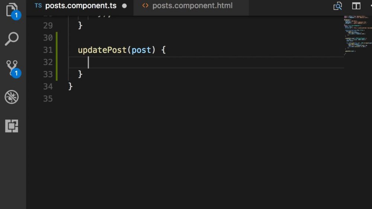Open the Debug view bug icon
Image resolution: width=372 pixels, height=209 pixels.
pos(12,97)
